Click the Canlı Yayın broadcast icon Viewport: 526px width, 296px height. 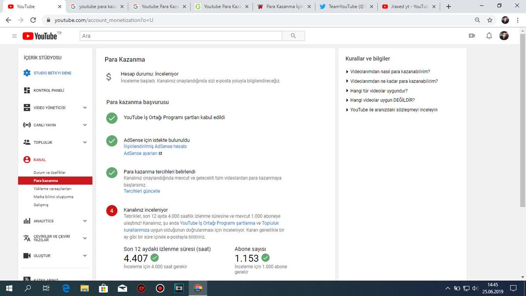pyautogui.click(x=27, y=125)
